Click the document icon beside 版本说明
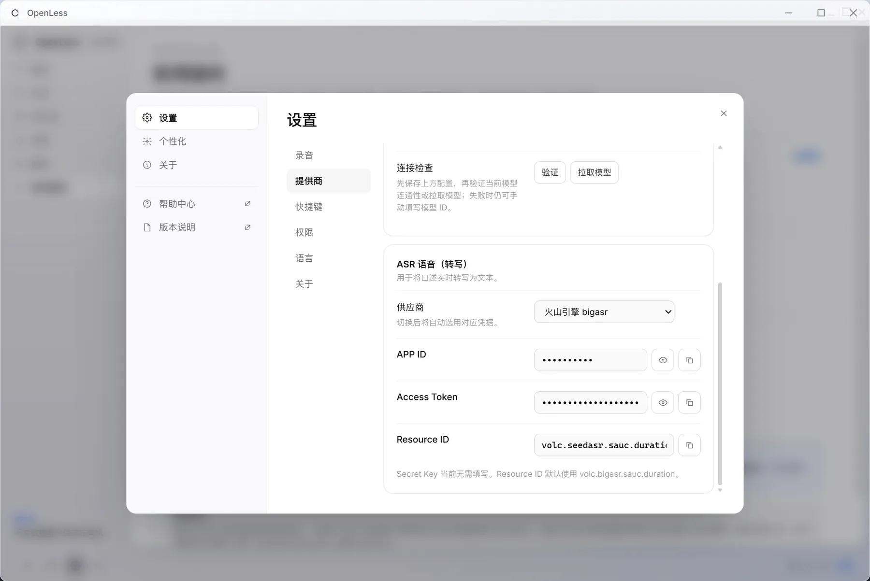The width and height of the screenshot is (870, 581). (x=147, y=227)
